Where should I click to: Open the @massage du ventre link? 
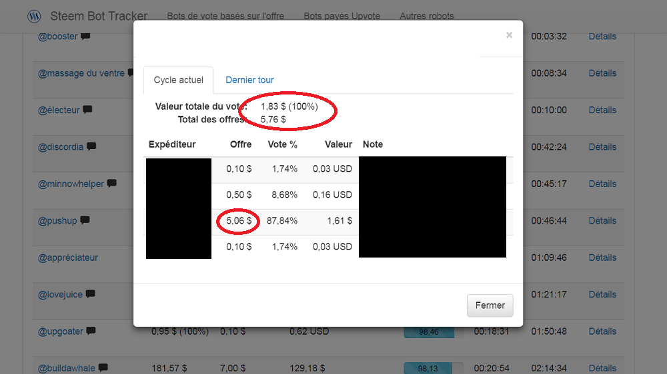coord(81,73)
